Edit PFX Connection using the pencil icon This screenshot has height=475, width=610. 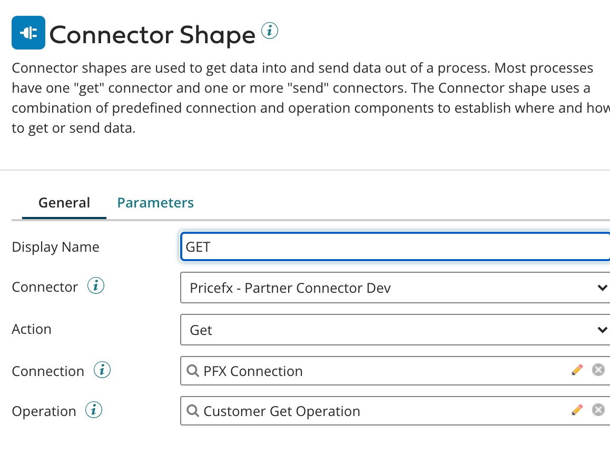[x=577, y=369]
